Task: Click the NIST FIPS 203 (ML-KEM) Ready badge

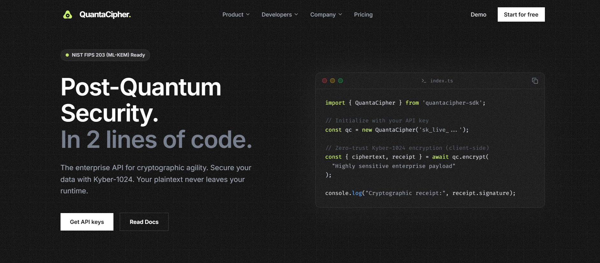Action: click(105, 55)
